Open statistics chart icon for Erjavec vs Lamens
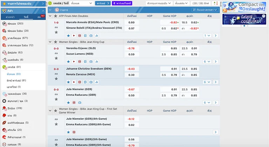The height and width of the screenshot is (147, 269). pos(96,61)
